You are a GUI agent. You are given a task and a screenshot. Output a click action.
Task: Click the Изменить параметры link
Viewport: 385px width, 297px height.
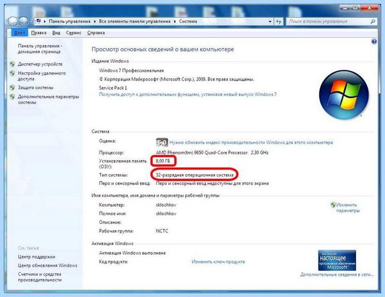coord(348,207)
